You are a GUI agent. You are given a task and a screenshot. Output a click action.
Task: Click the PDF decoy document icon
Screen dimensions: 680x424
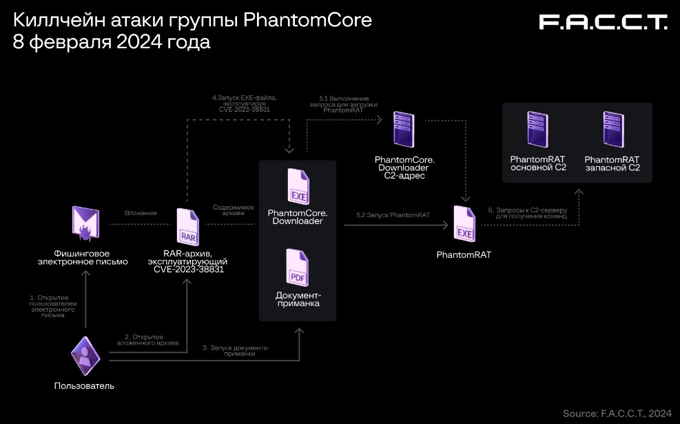point(298,270)
